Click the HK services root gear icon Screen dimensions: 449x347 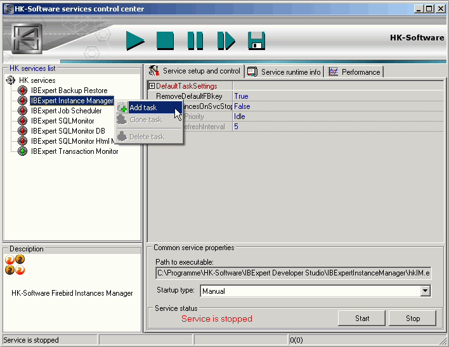coord(11,80)
